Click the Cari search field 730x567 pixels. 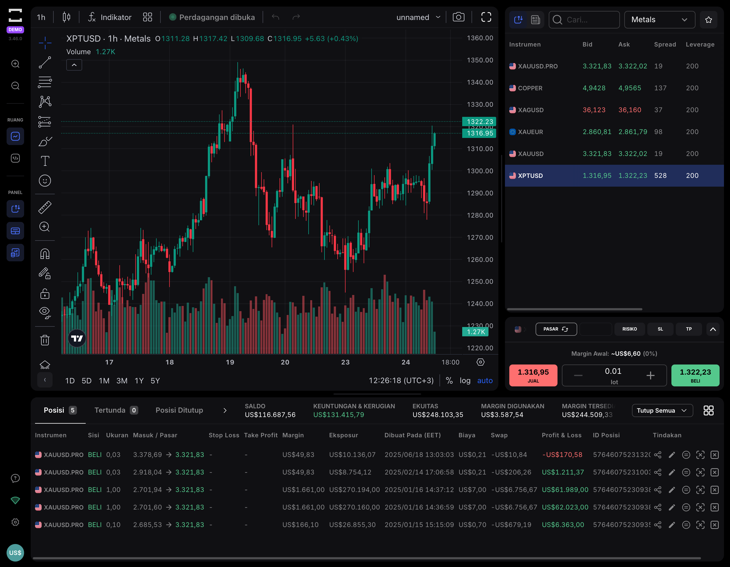pos(584,20)
